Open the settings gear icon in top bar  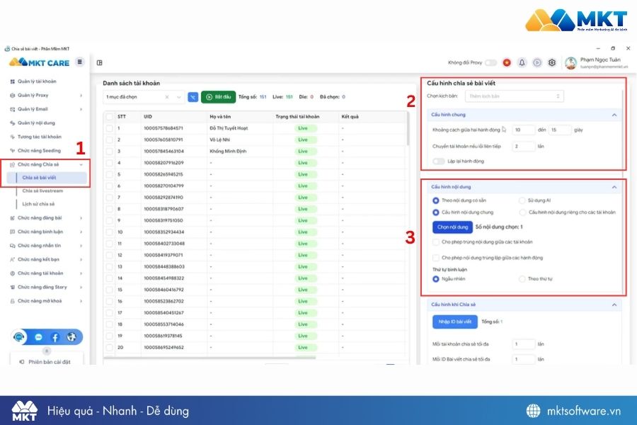(x=551, y=62)
